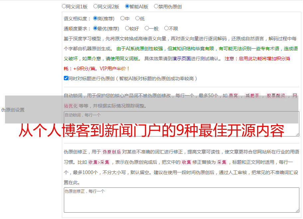
Task: Choose the 智能AI版 radio button
Action: click(127, 6)
